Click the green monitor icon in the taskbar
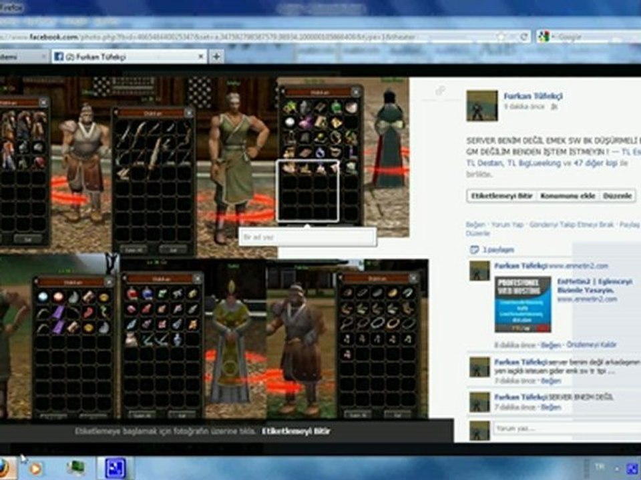Viewport: 641px width, 480px height. tap(76, 468)
